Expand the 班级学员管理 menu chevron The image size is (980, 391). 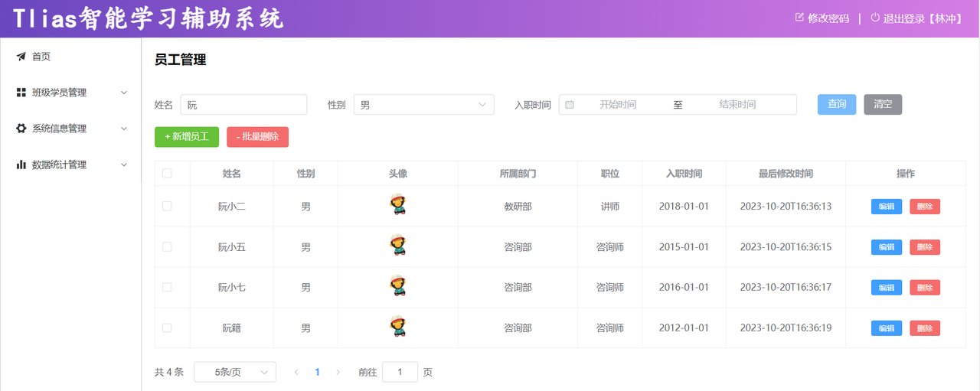click(x=124, y=93)
